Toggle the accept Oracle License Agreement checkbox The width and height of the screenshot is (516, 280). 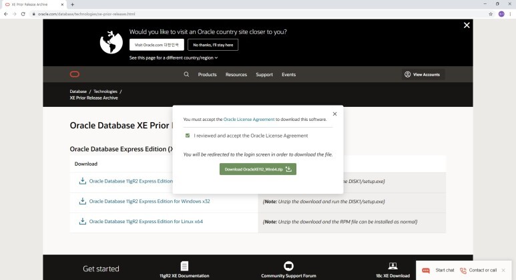point(188,136)
